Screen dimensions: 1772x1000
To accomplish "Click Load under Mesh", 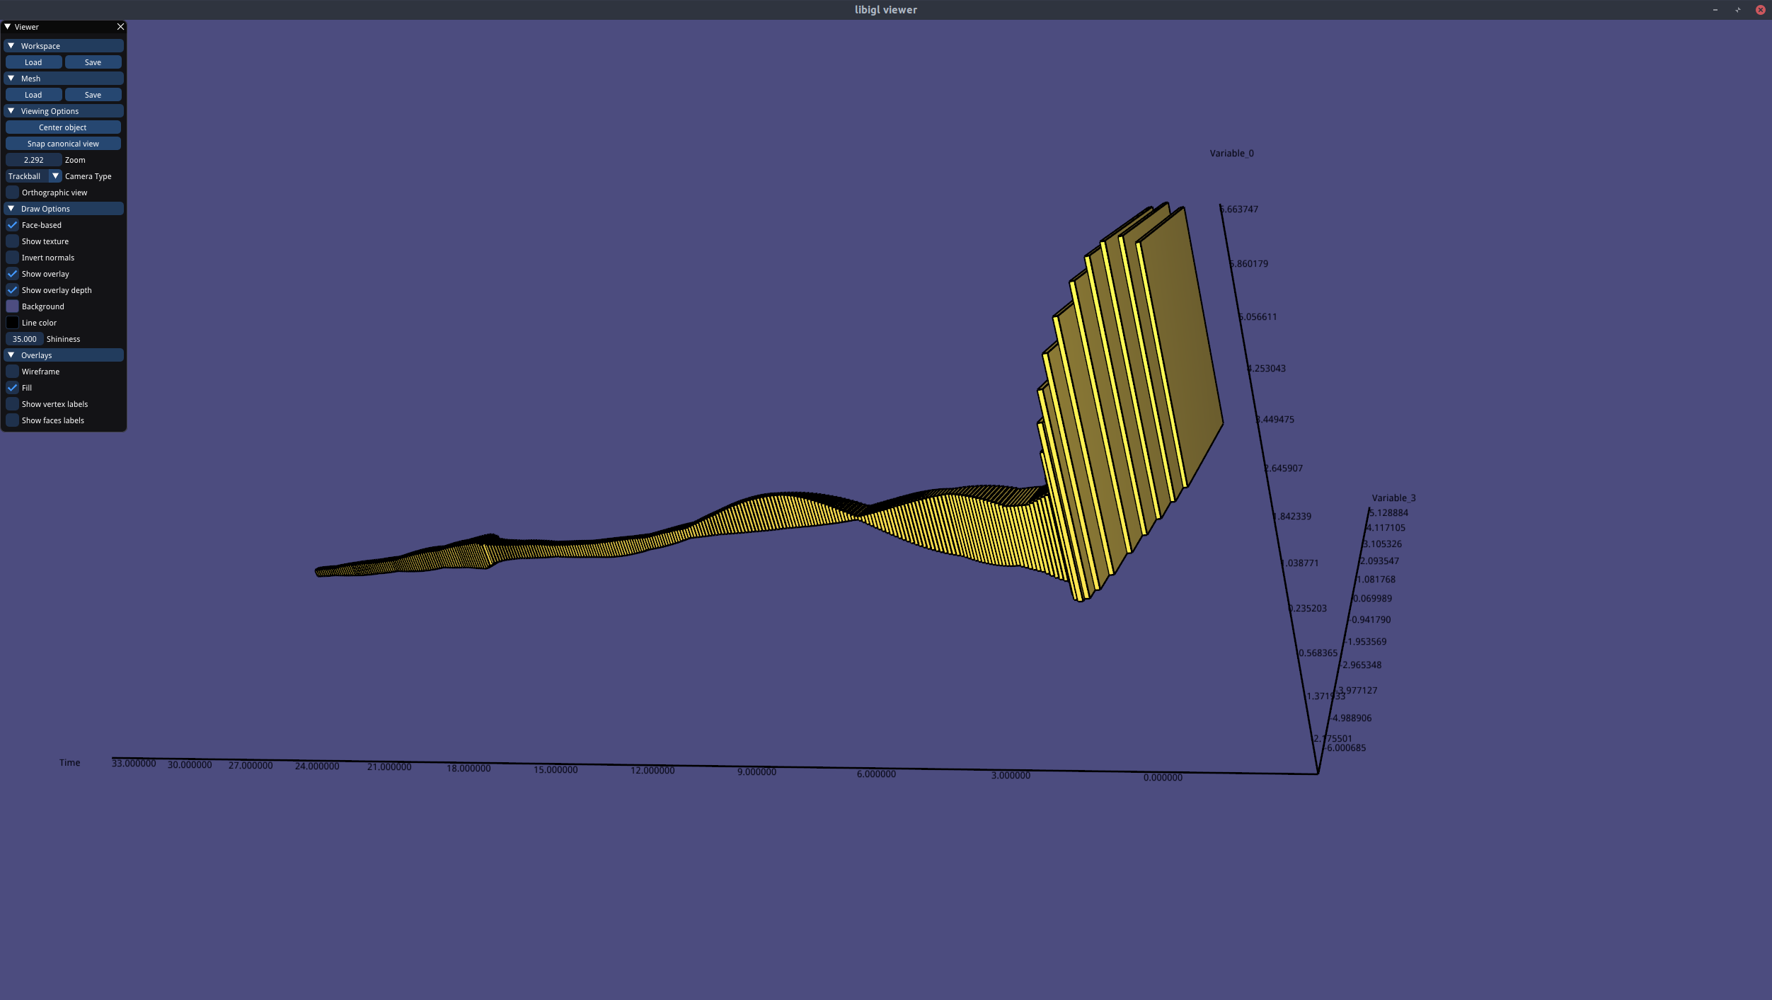I will click(x=33, y=95).
